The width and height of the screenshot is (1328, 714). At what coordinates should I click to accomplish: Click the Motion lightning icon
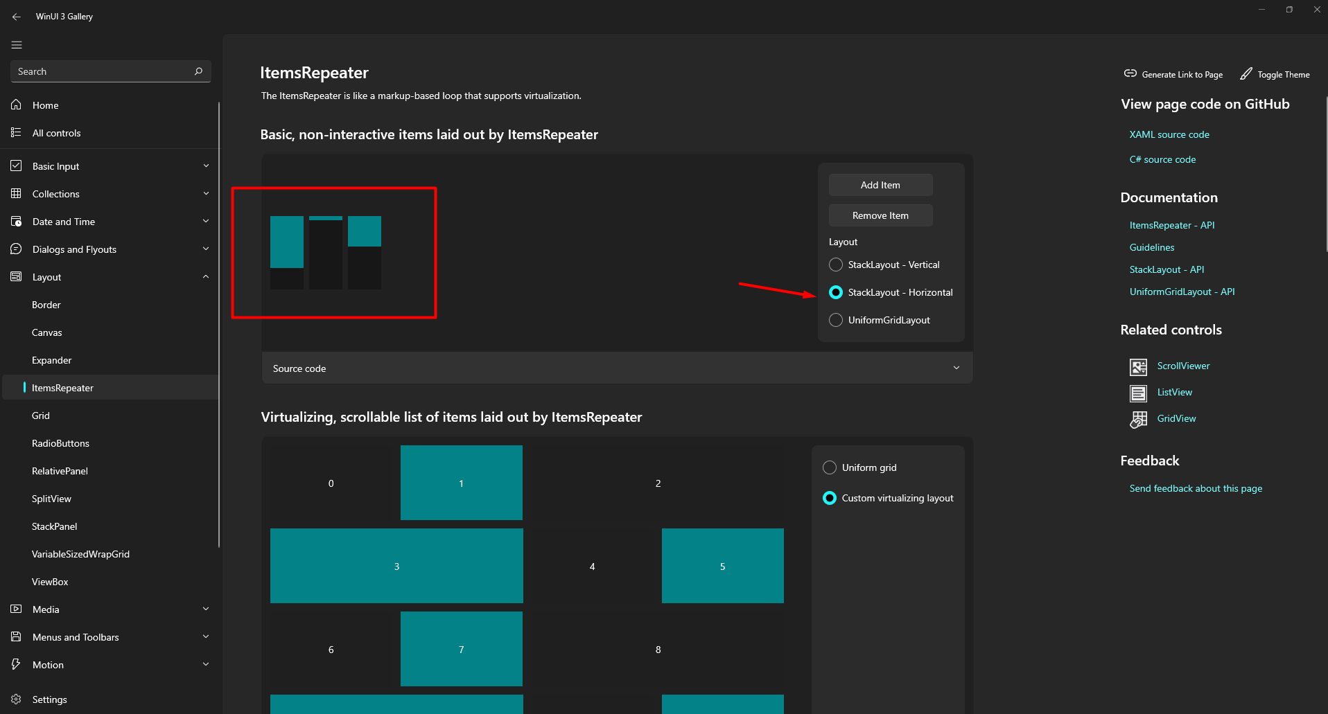(x=16, y=664)
